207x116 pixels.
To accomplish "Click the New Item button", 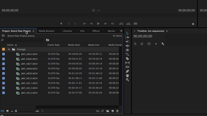I will click(x=113, y=111).
